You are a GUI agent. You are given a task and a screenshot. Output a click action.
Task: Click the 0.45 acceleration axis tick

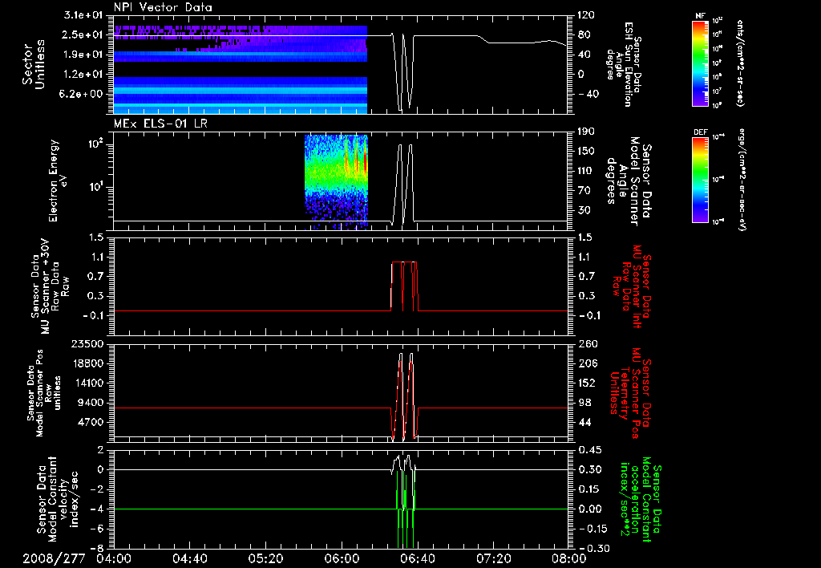(590, 449)
